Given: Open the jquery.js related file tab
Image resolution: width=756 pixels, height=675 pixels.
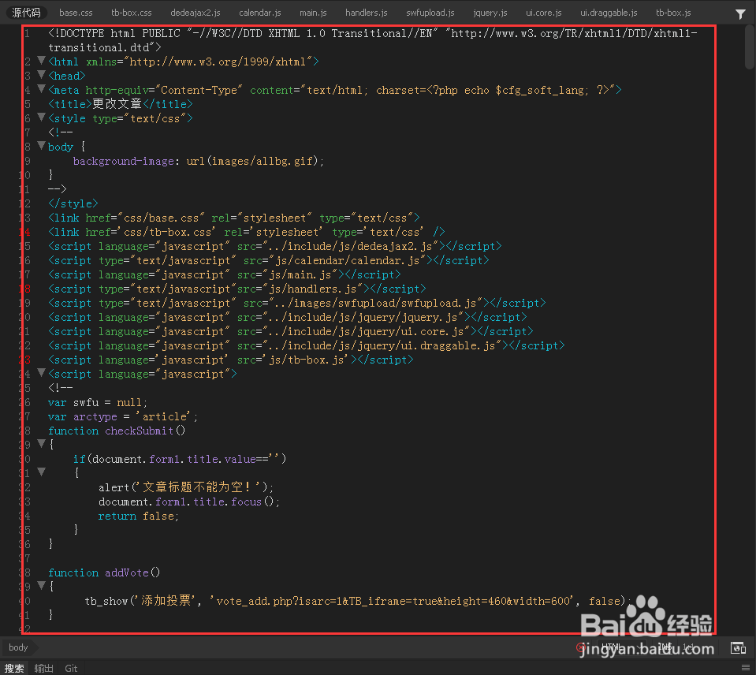Looking at the screenshot, I should (x=490, y=13).
